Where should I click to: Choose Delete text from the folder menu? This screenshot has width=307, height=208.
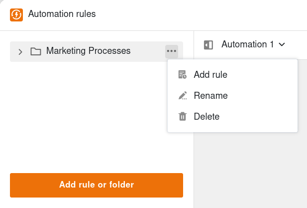[x=206, y=117]
